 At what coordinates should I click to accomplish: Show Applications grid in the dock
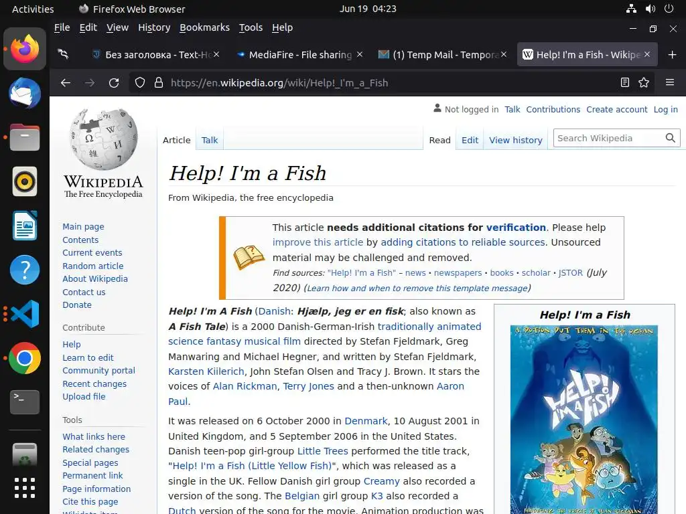pos(25,488)
